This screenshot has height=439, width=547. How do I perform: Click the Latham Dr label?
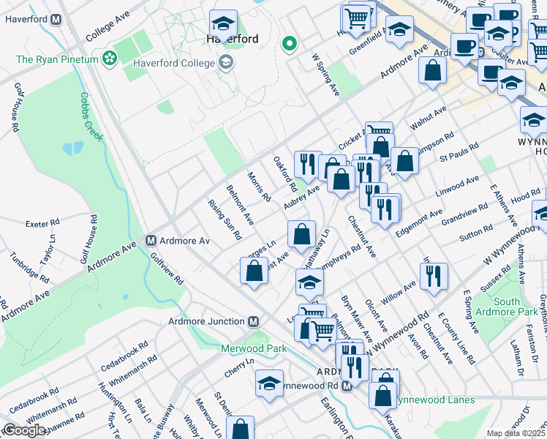click(x=517, y=358)
